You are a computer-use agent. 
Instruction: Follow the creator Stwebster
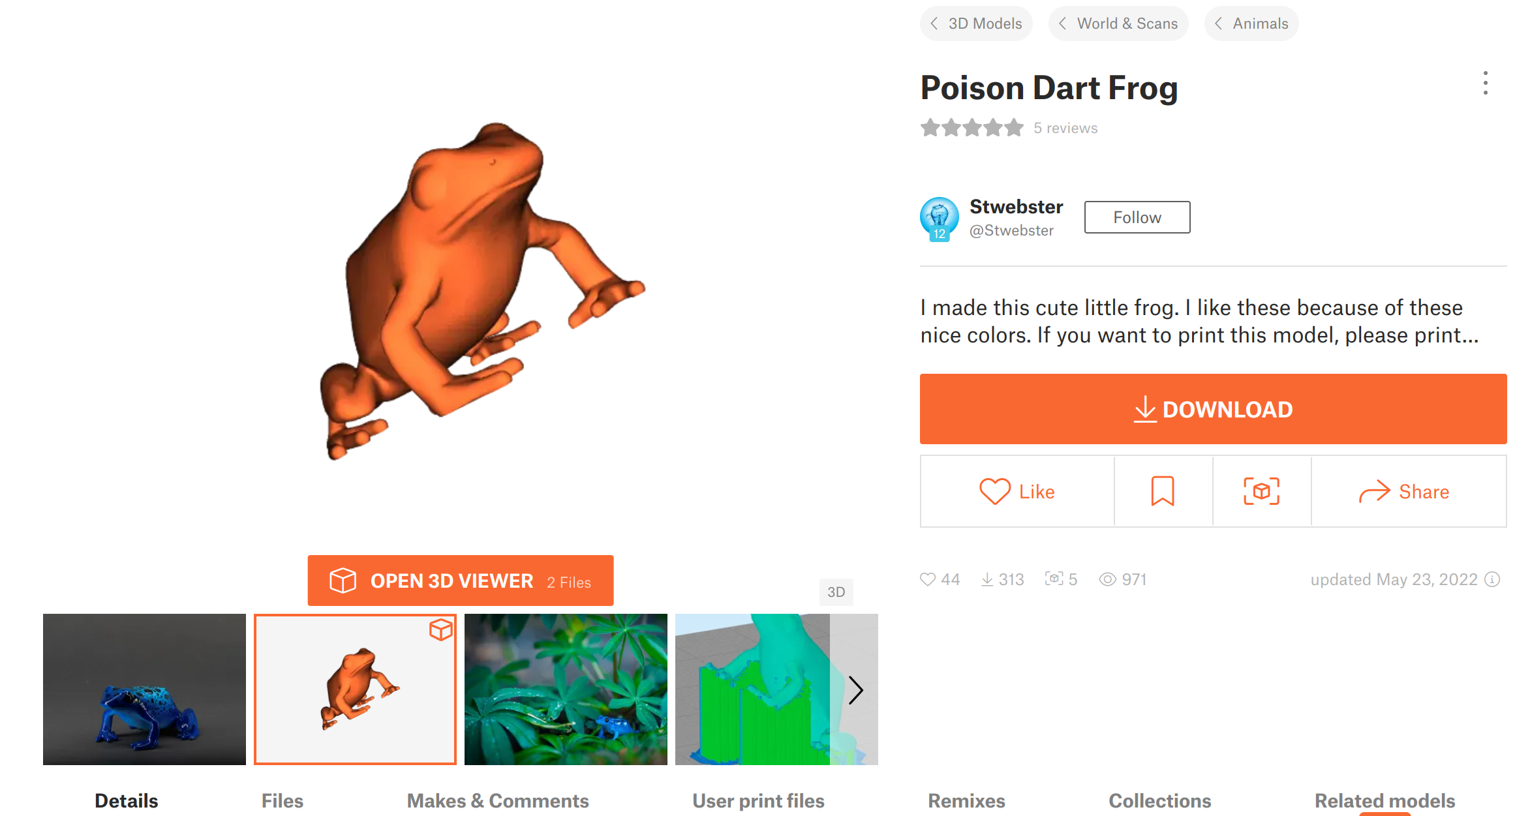(1137, 217)
